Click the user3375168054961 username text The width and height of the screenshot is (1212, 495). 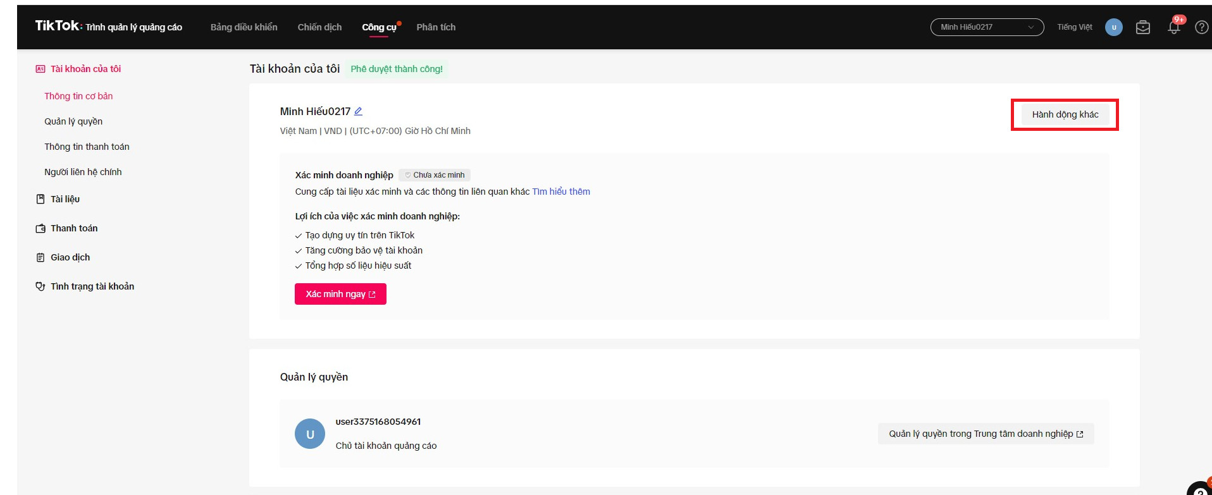coord(378,422)
